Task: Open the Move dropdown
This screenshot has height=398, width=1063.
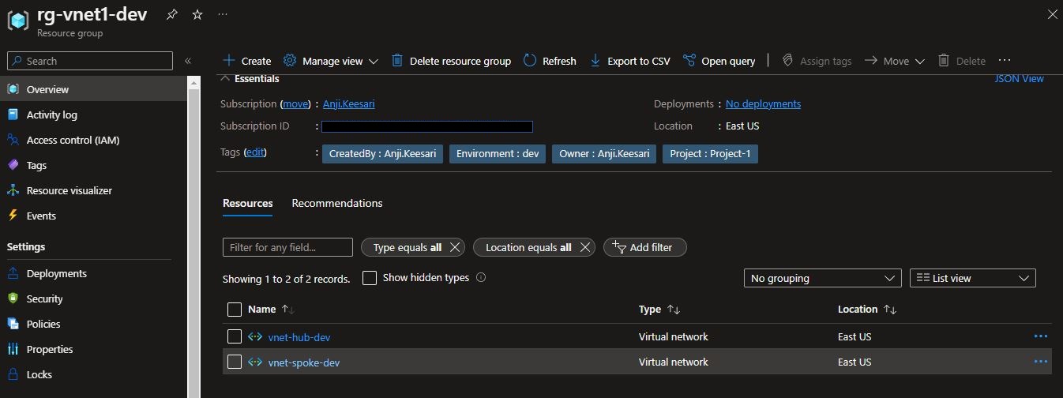Action: pyautogui.click(x=895, y=61)
